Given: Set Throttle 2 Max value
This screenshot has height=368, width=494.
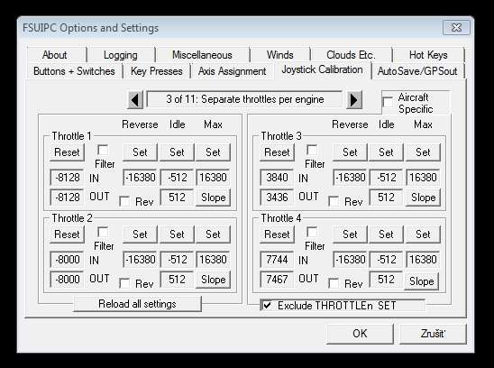Looking at the screenshot, I should pos(213,235).
